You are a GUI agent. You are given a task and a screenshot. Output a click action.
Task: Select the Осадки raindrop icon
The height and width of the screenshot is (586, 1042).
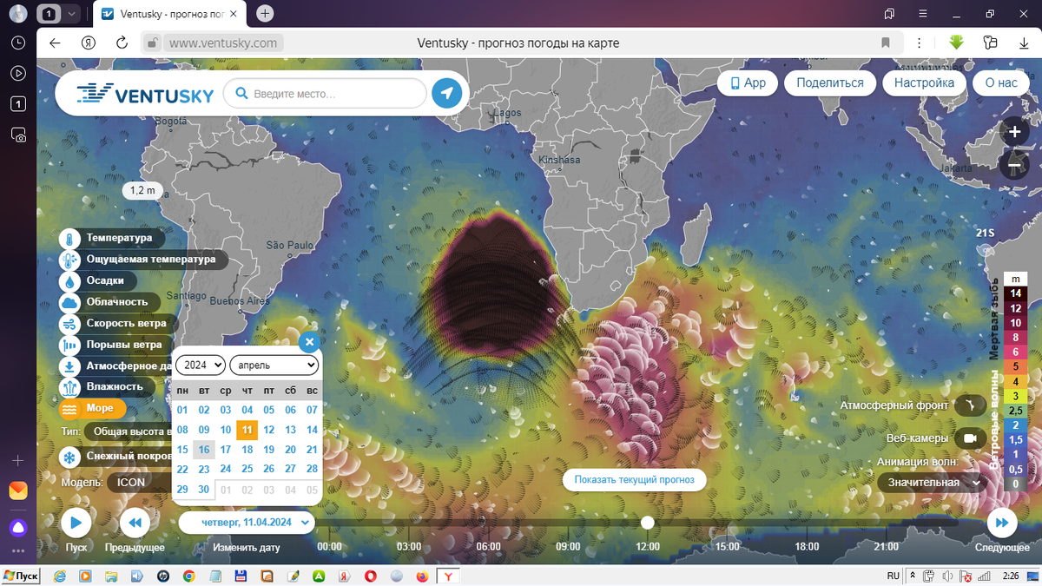pyautogui.click(x=69, y=281)
